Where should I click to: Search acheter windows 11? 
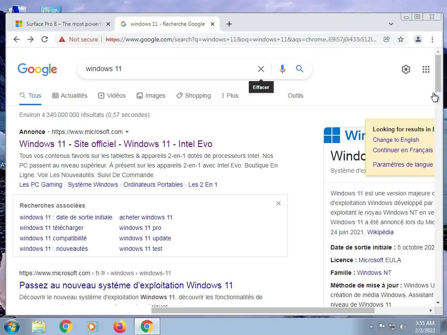click(146, 217)
